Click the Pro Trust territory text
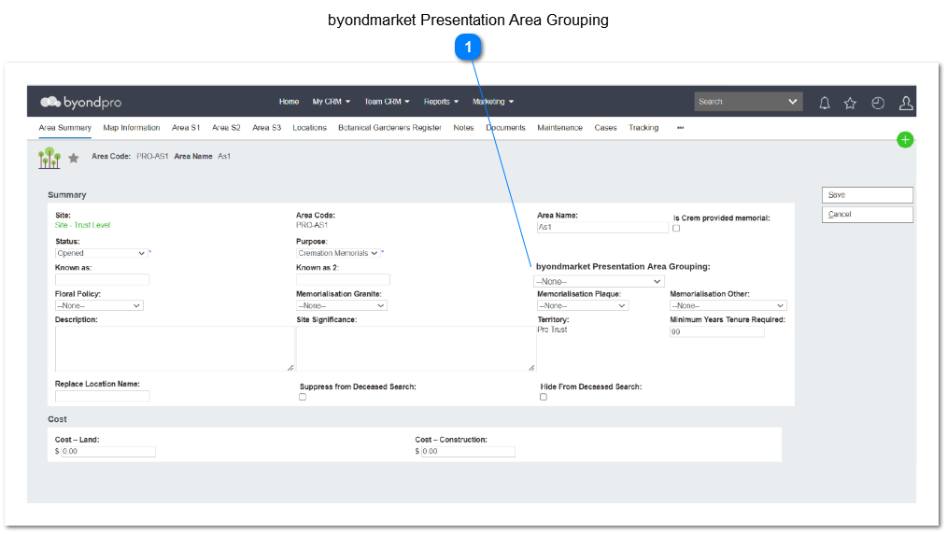The image size is (947, 534). (553, 330)
